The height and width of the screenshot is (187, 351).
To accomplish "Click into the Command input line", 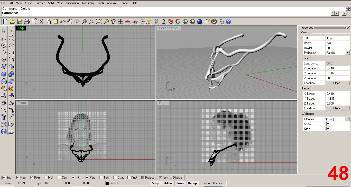I will 175,13.
